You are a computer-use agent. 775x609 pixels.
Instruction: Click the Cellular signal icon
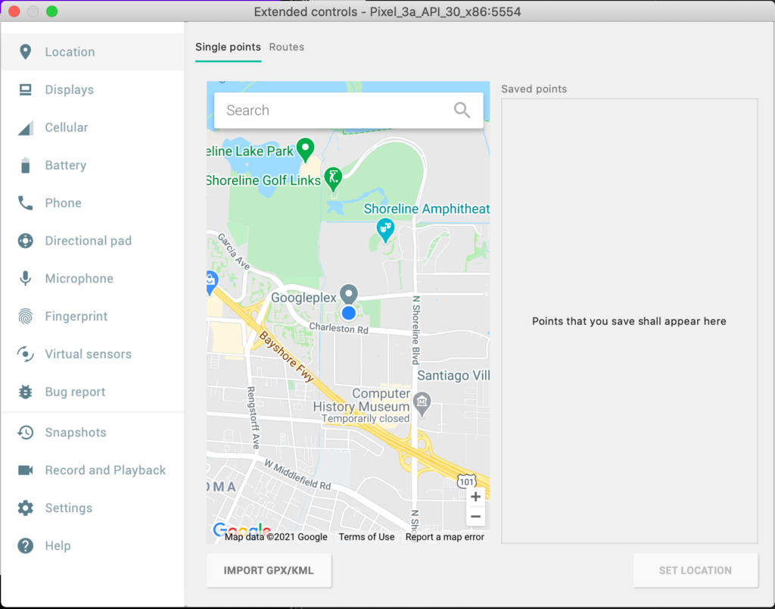[x=25, y=128]
